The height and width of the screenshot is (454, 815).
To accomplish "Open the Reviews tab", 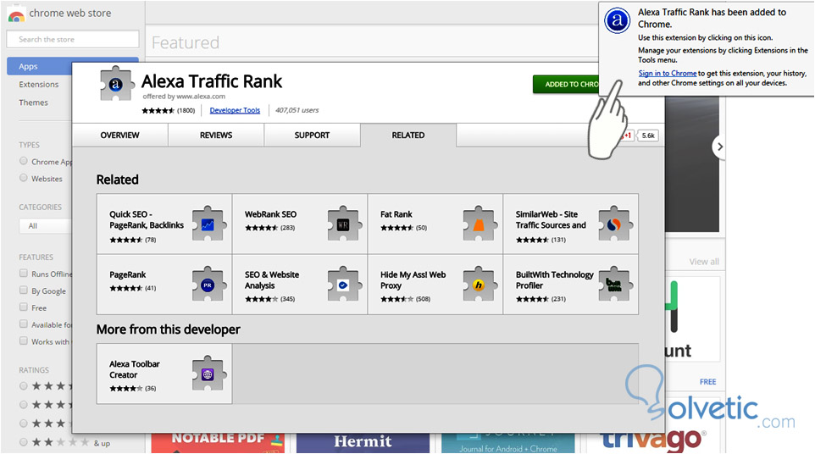I will point(216,135).
